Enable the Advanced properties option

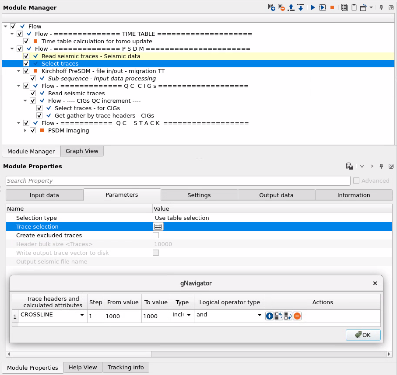(x=357, y=181)
